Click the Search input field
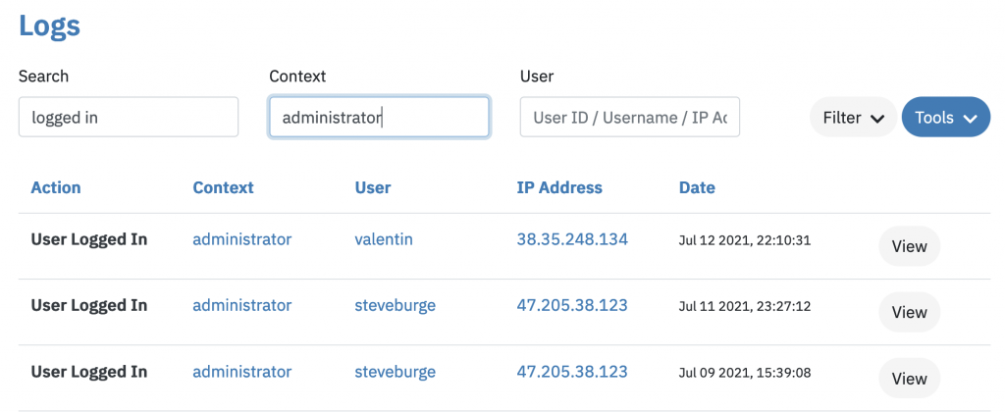 pos(129,117)
